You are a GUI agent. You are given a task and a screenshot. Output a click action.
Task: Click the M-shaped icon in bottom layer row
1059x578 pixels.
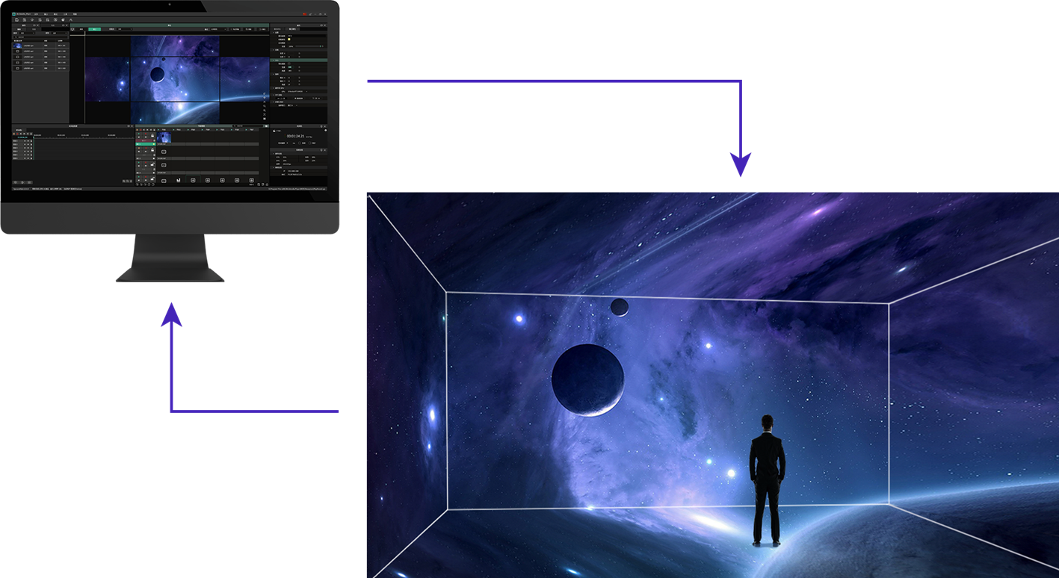click(x=179, y=181)
